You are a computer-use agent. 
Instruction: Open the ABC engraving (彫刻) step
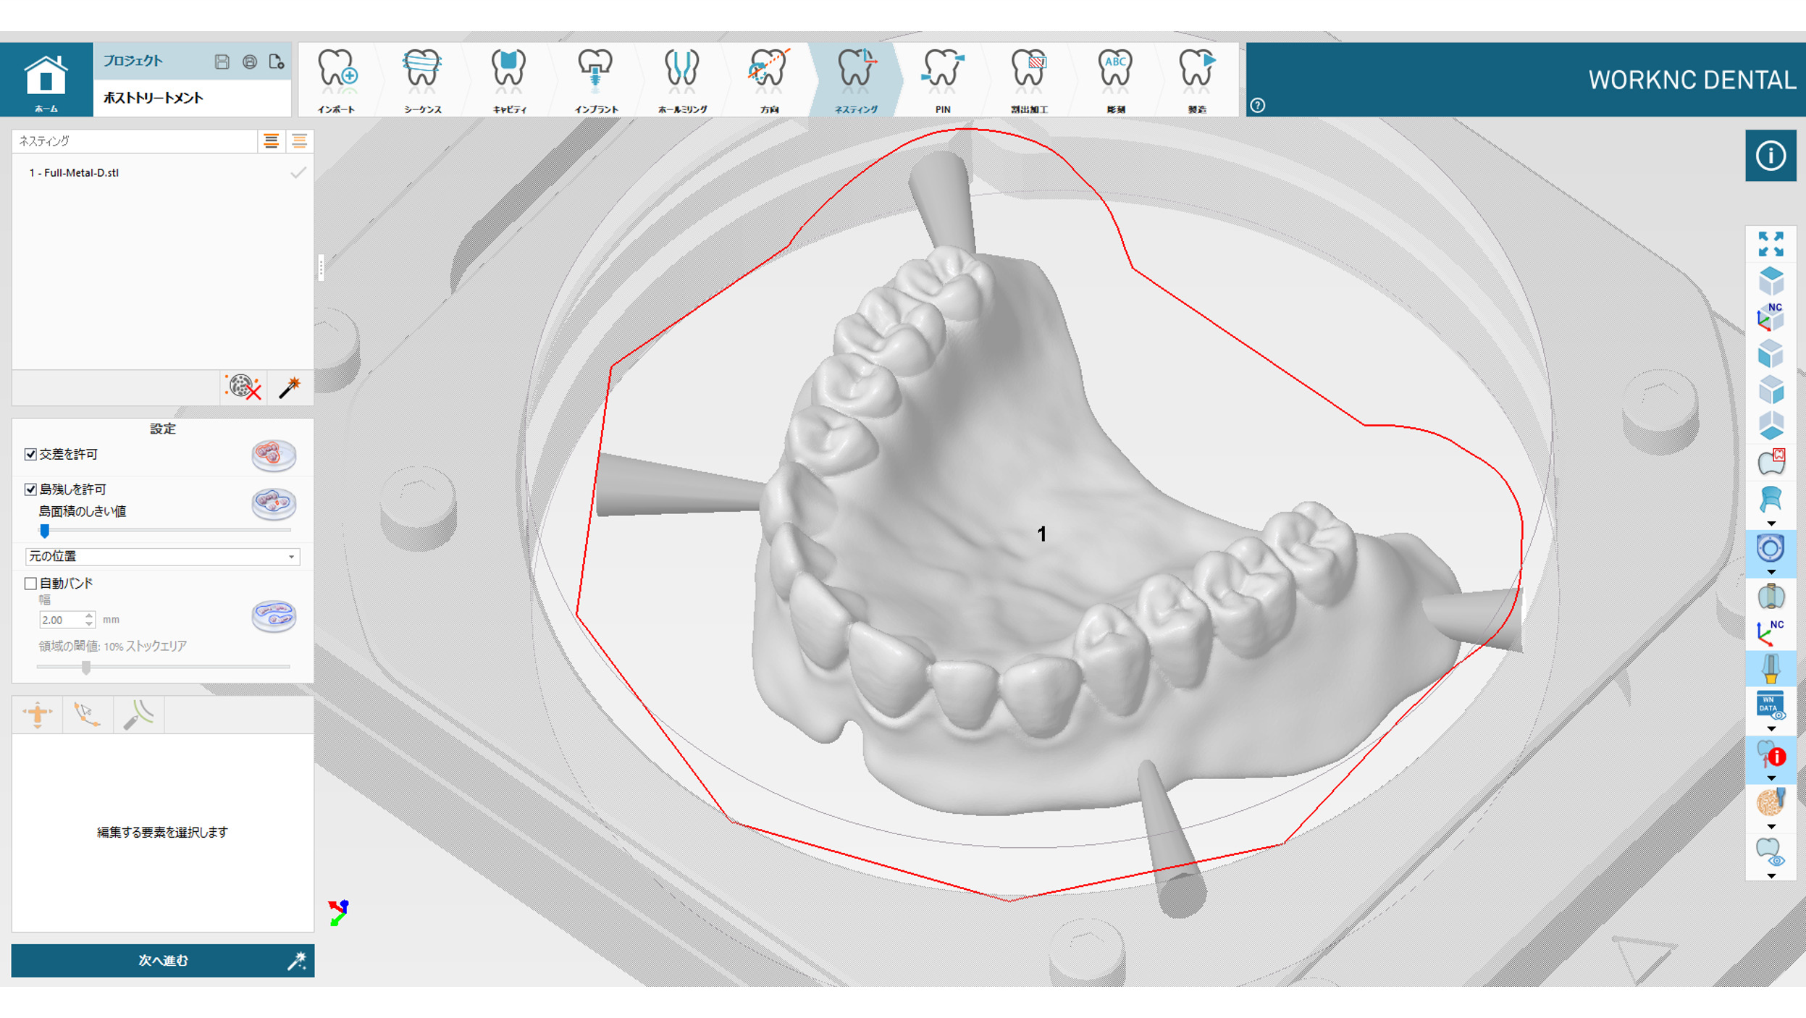point(1115,80)
